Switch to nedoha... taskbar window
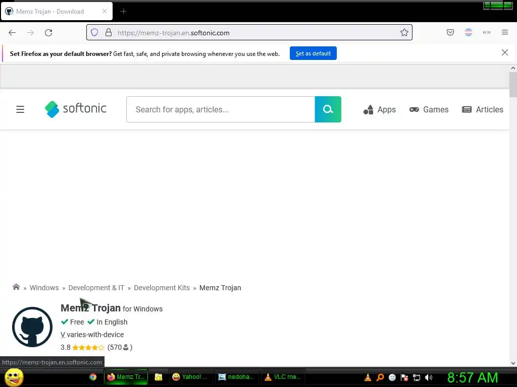 tap(236, 377)
